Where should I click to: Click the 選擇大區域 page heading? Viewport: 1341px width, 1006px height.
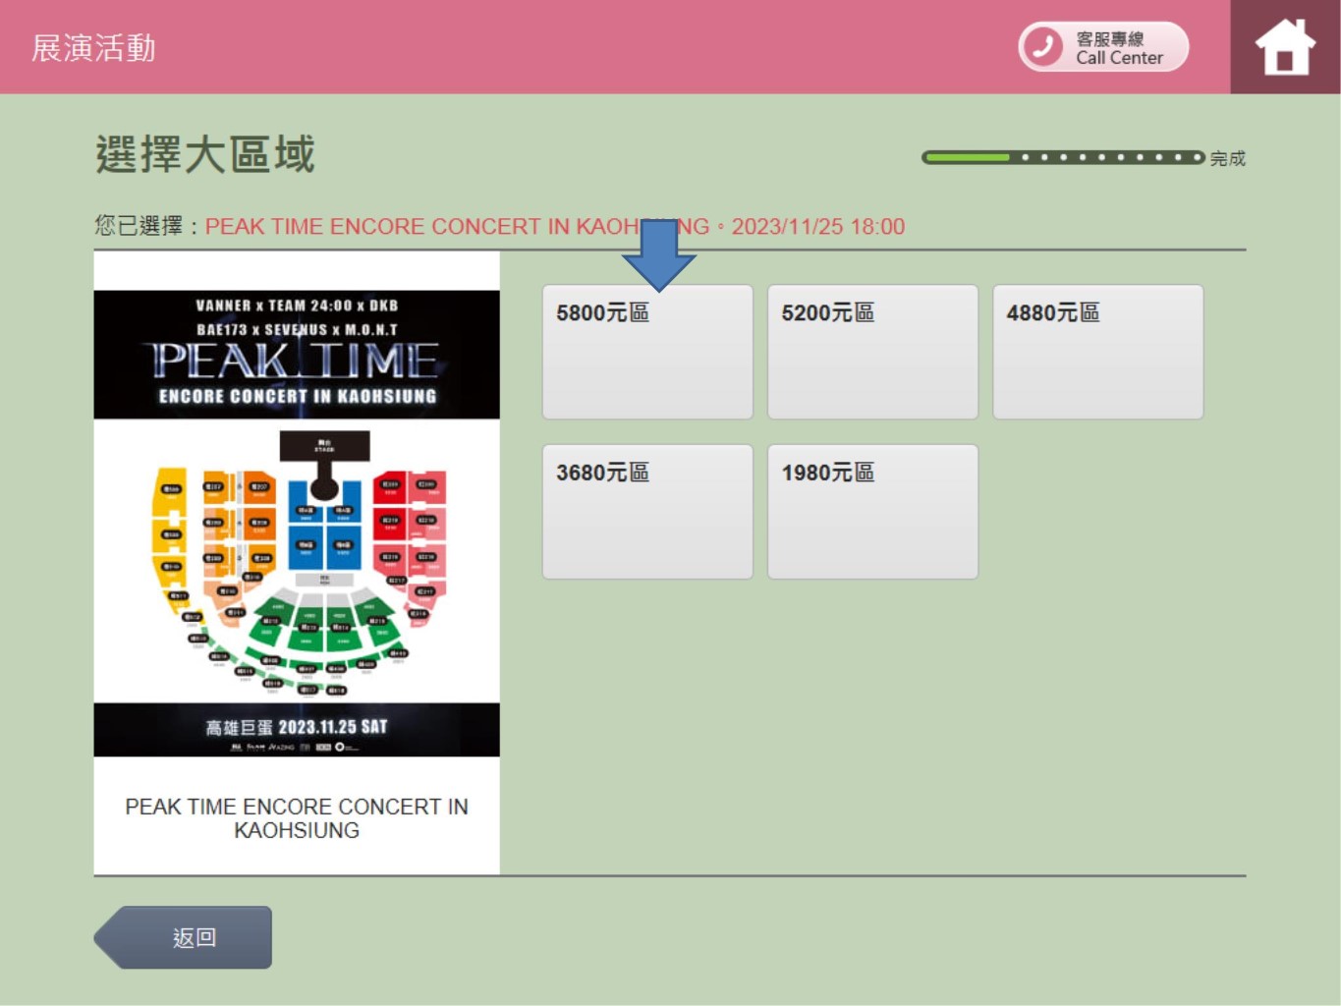205,154
